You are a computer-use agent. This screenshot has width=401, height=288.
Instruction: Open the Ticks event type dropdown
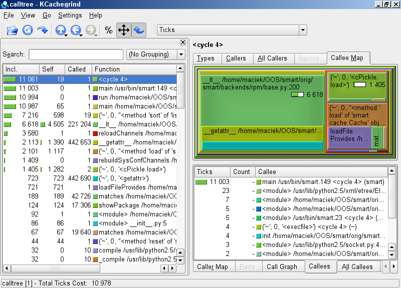click(x=232, y=30)
